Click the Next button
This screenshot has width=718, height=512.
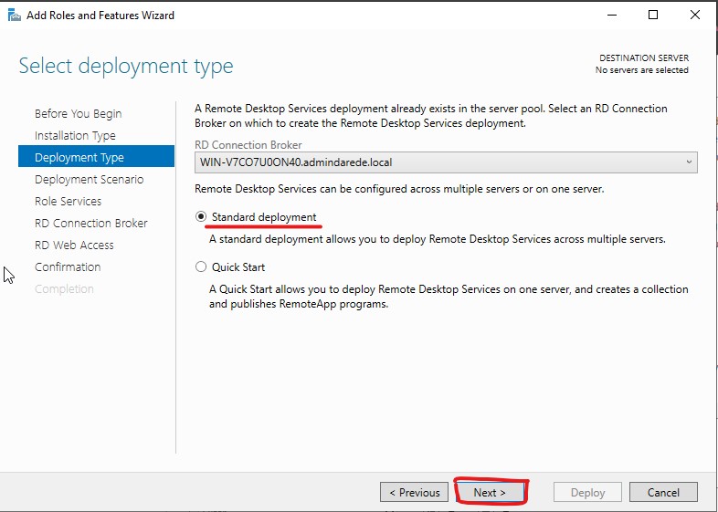pyautogui.click(x=490, y=492)
